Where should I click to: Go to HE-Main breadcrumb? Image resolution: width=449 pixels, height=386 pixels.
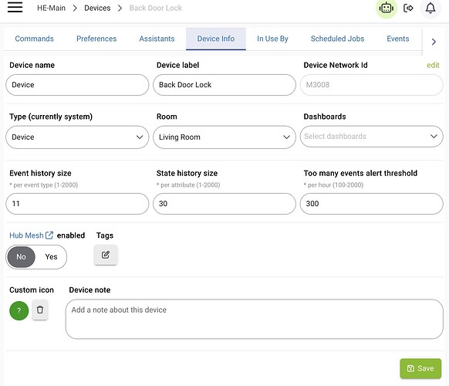pyautogui.click(x=51, y=8)
